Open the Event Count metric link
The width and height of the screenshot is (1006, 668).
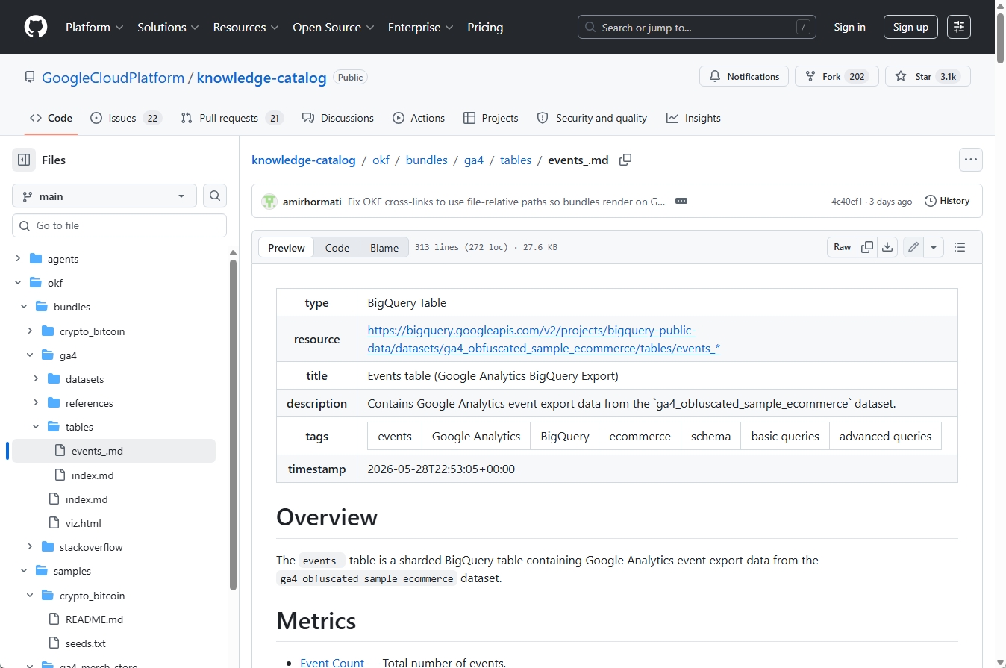[332, 662]
